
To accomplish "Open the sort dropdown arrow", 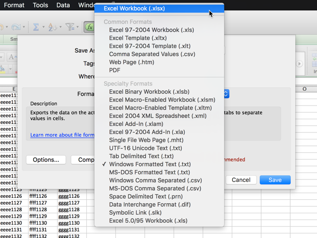I will coord(60,27).
